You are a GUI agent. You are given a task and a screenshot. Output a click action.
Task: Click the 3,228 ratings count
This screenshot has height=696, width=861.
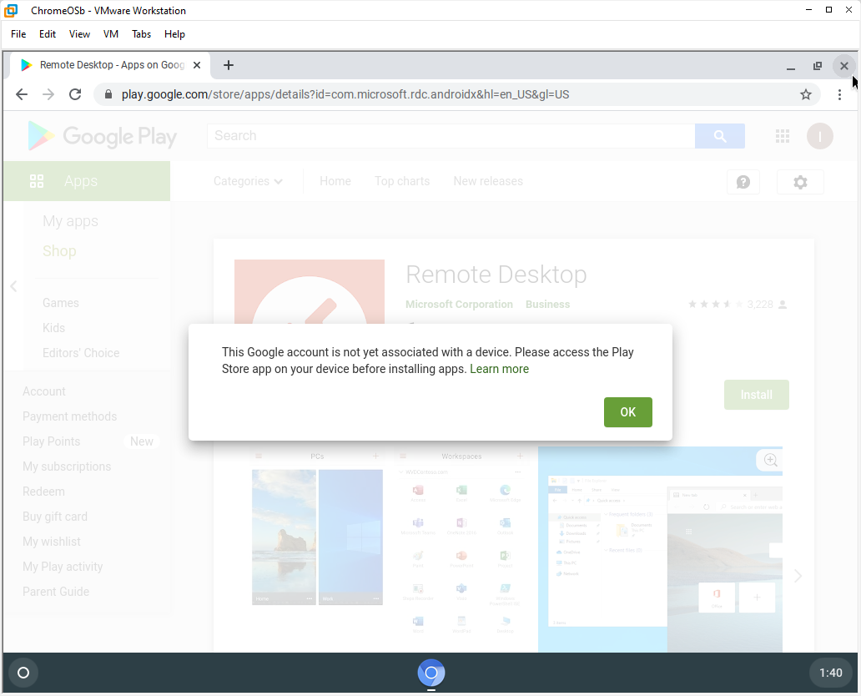(x=760, y=305)
